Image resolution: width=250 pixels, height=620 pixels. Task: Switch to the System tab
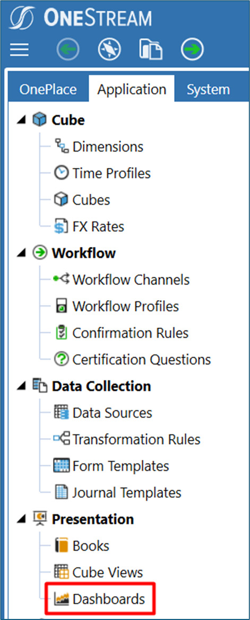pyautogui.click(x=208, y=89)
